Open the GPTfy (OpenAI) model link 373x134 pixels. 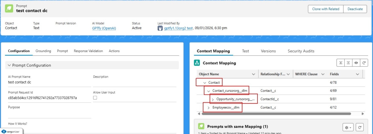(x=104, y=28)
